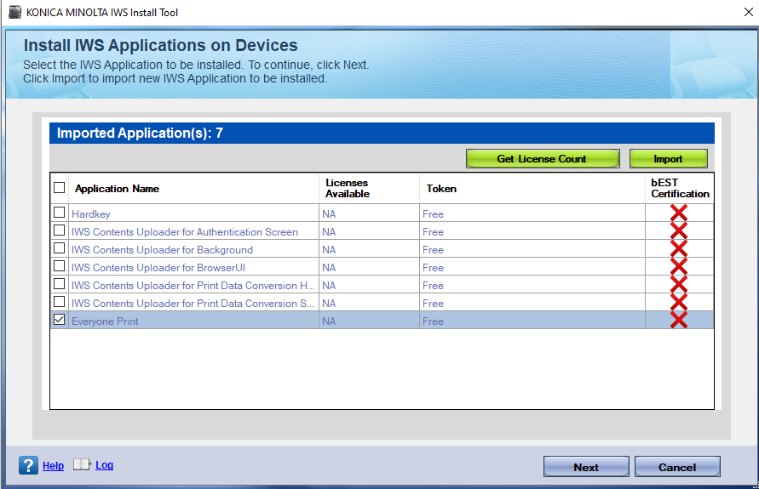This screenshot has width=759, height=489.
Task: Enable IWS Contents Uploader for BrowserUI checkbox
Action: pyautogui.click(x=59, y=266)
